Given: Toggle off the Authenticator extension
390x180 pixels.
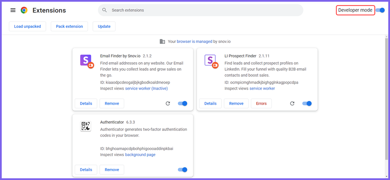Looking at the screenshot, I should point(183,170).
